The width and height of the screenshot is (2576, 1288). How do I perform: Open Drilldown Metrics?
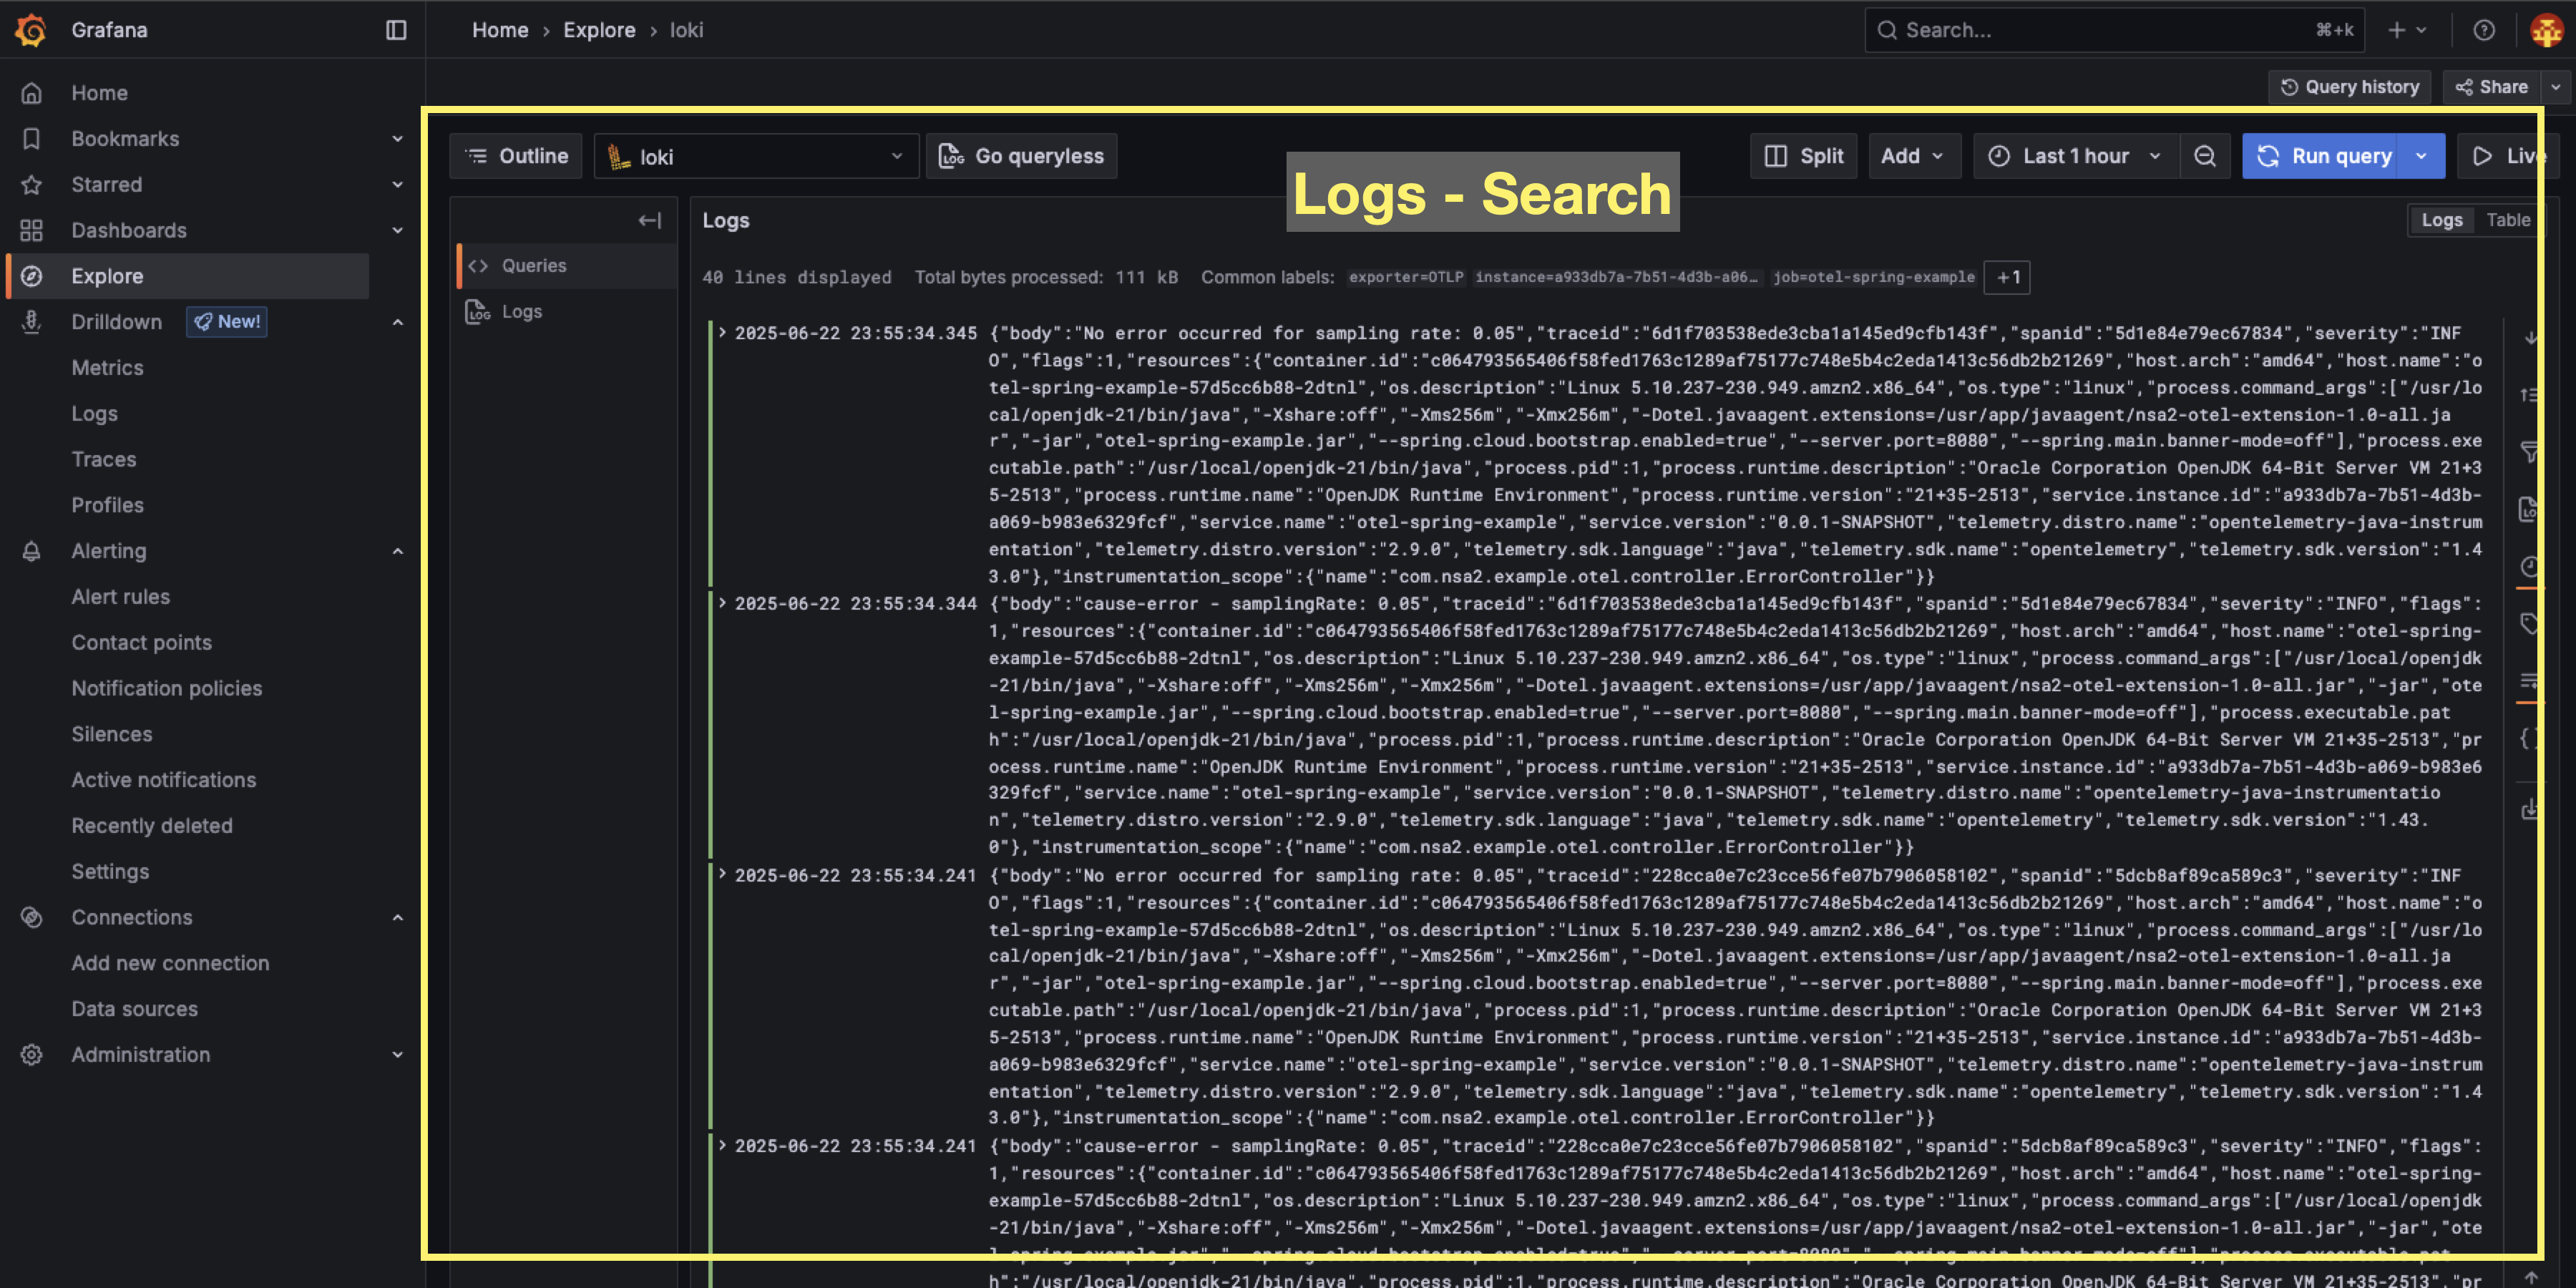pos(107,368)
